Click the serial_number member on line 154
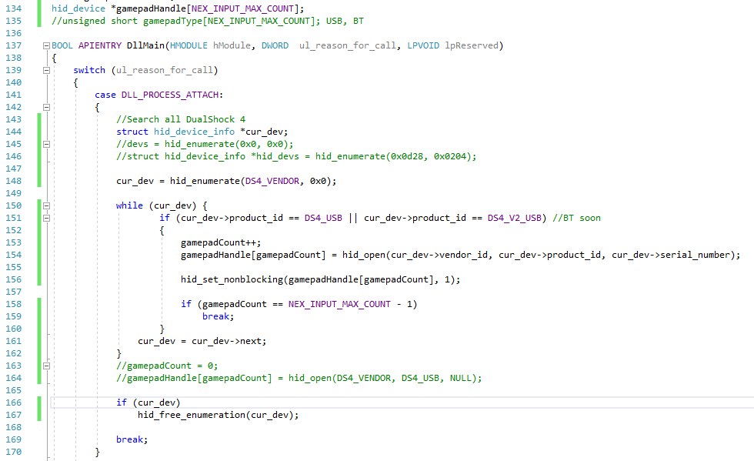754x461 pixels. [695, 255]
